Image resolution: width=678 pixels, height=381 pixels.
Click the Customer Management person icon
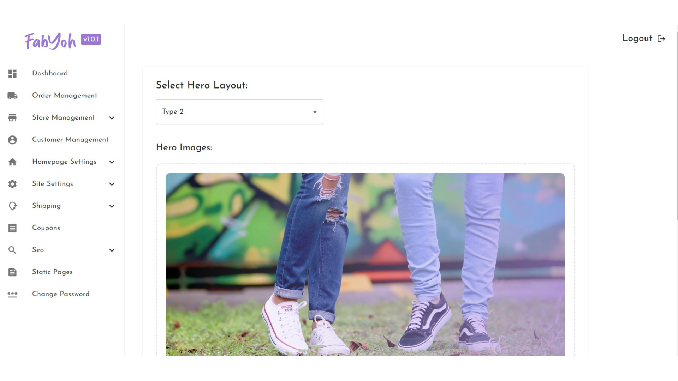[x=12, y=140]
